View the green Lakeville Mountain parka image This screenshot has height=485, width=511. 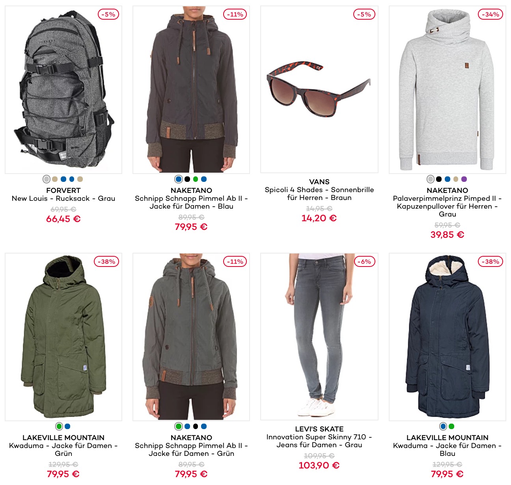tap(63, 337)
